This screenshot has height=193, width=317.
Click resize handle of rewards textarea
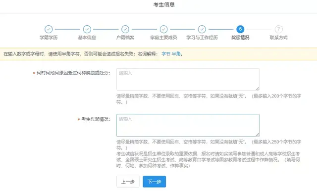pyautogui.click(x=258, y=89)
